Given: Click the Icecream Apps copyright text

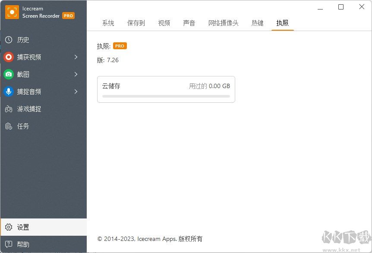Looking at the screenshot, I should pos(150,239).
